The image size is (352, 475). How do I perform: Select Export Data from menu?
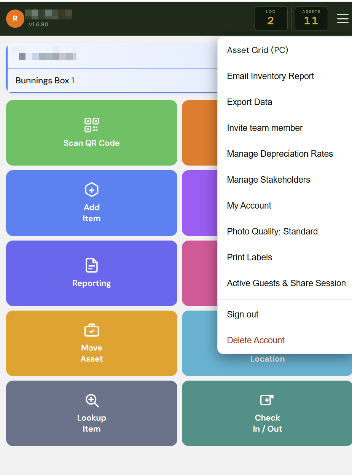249,102
